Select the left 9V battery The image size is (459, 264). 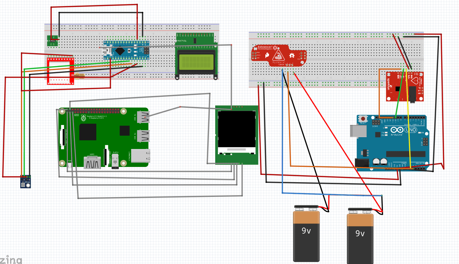pos(306,233)
